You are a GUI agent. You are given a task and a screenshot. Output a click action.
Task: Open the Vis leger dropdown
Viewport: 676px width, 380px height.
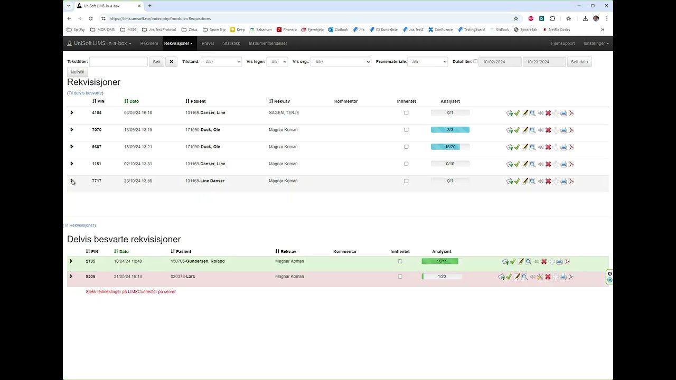277,62
